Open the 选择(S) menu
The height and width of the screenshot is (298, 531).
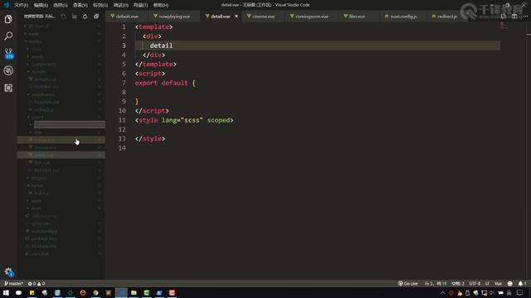(61, 5)
